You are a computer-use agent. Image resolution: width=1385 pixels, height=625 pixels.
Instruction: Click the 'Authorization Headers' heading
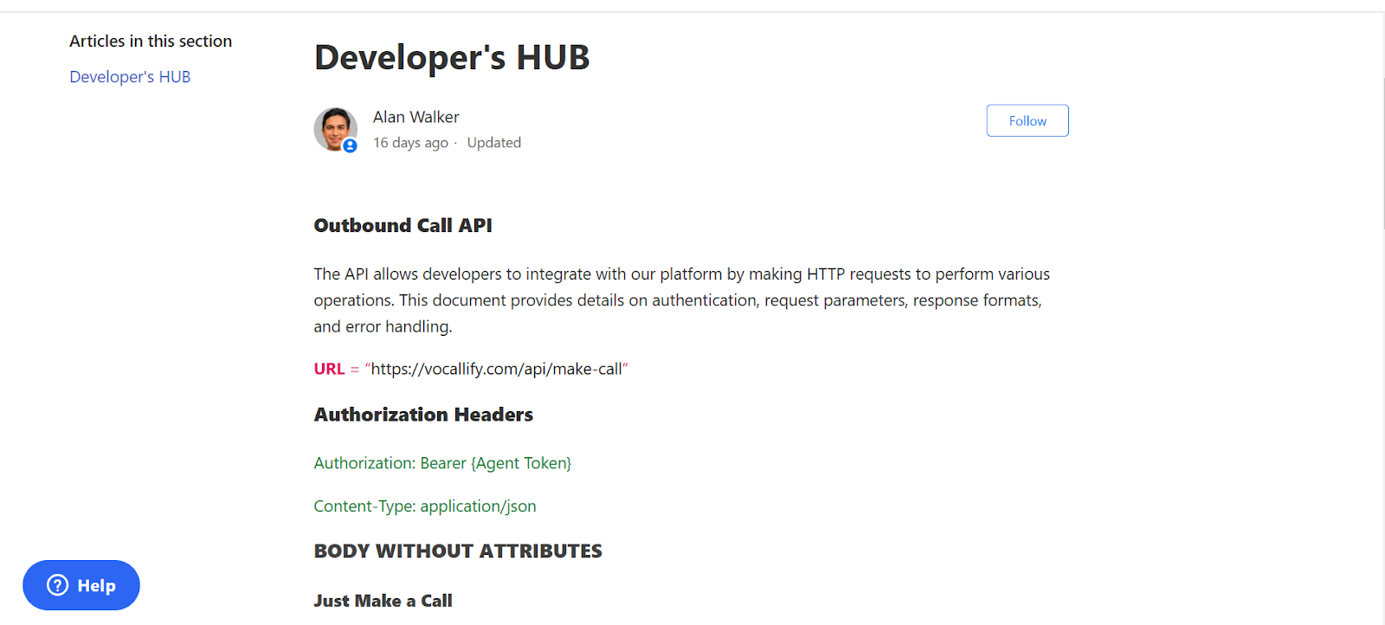coord(423,415)
